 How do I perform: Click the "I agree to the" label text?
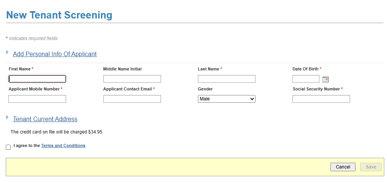pyautogui.click(x=27, y=146)
